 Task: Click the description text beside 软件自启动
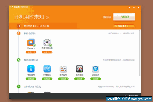click(x=121, y=33)
